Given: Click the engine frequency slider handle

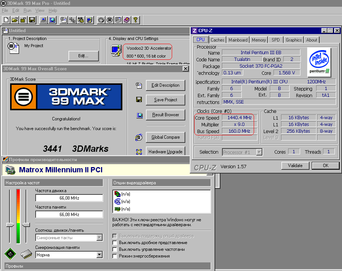Looking at the screenshot, I should 10,225.
